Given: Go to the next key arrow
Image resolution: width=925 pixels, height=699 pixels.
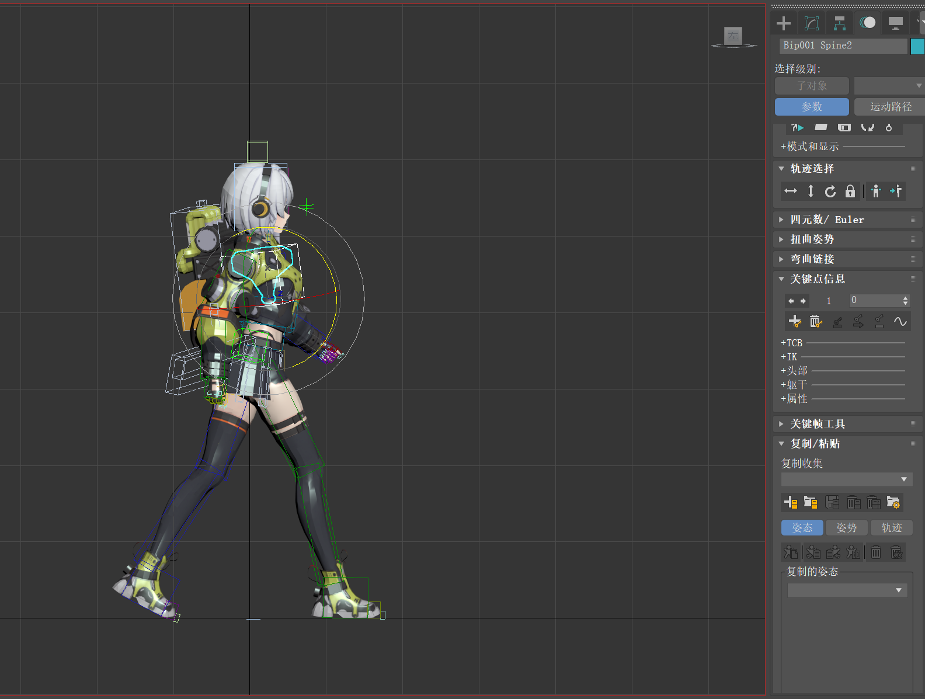Looking at the screenshot, I should pos(803,301).
